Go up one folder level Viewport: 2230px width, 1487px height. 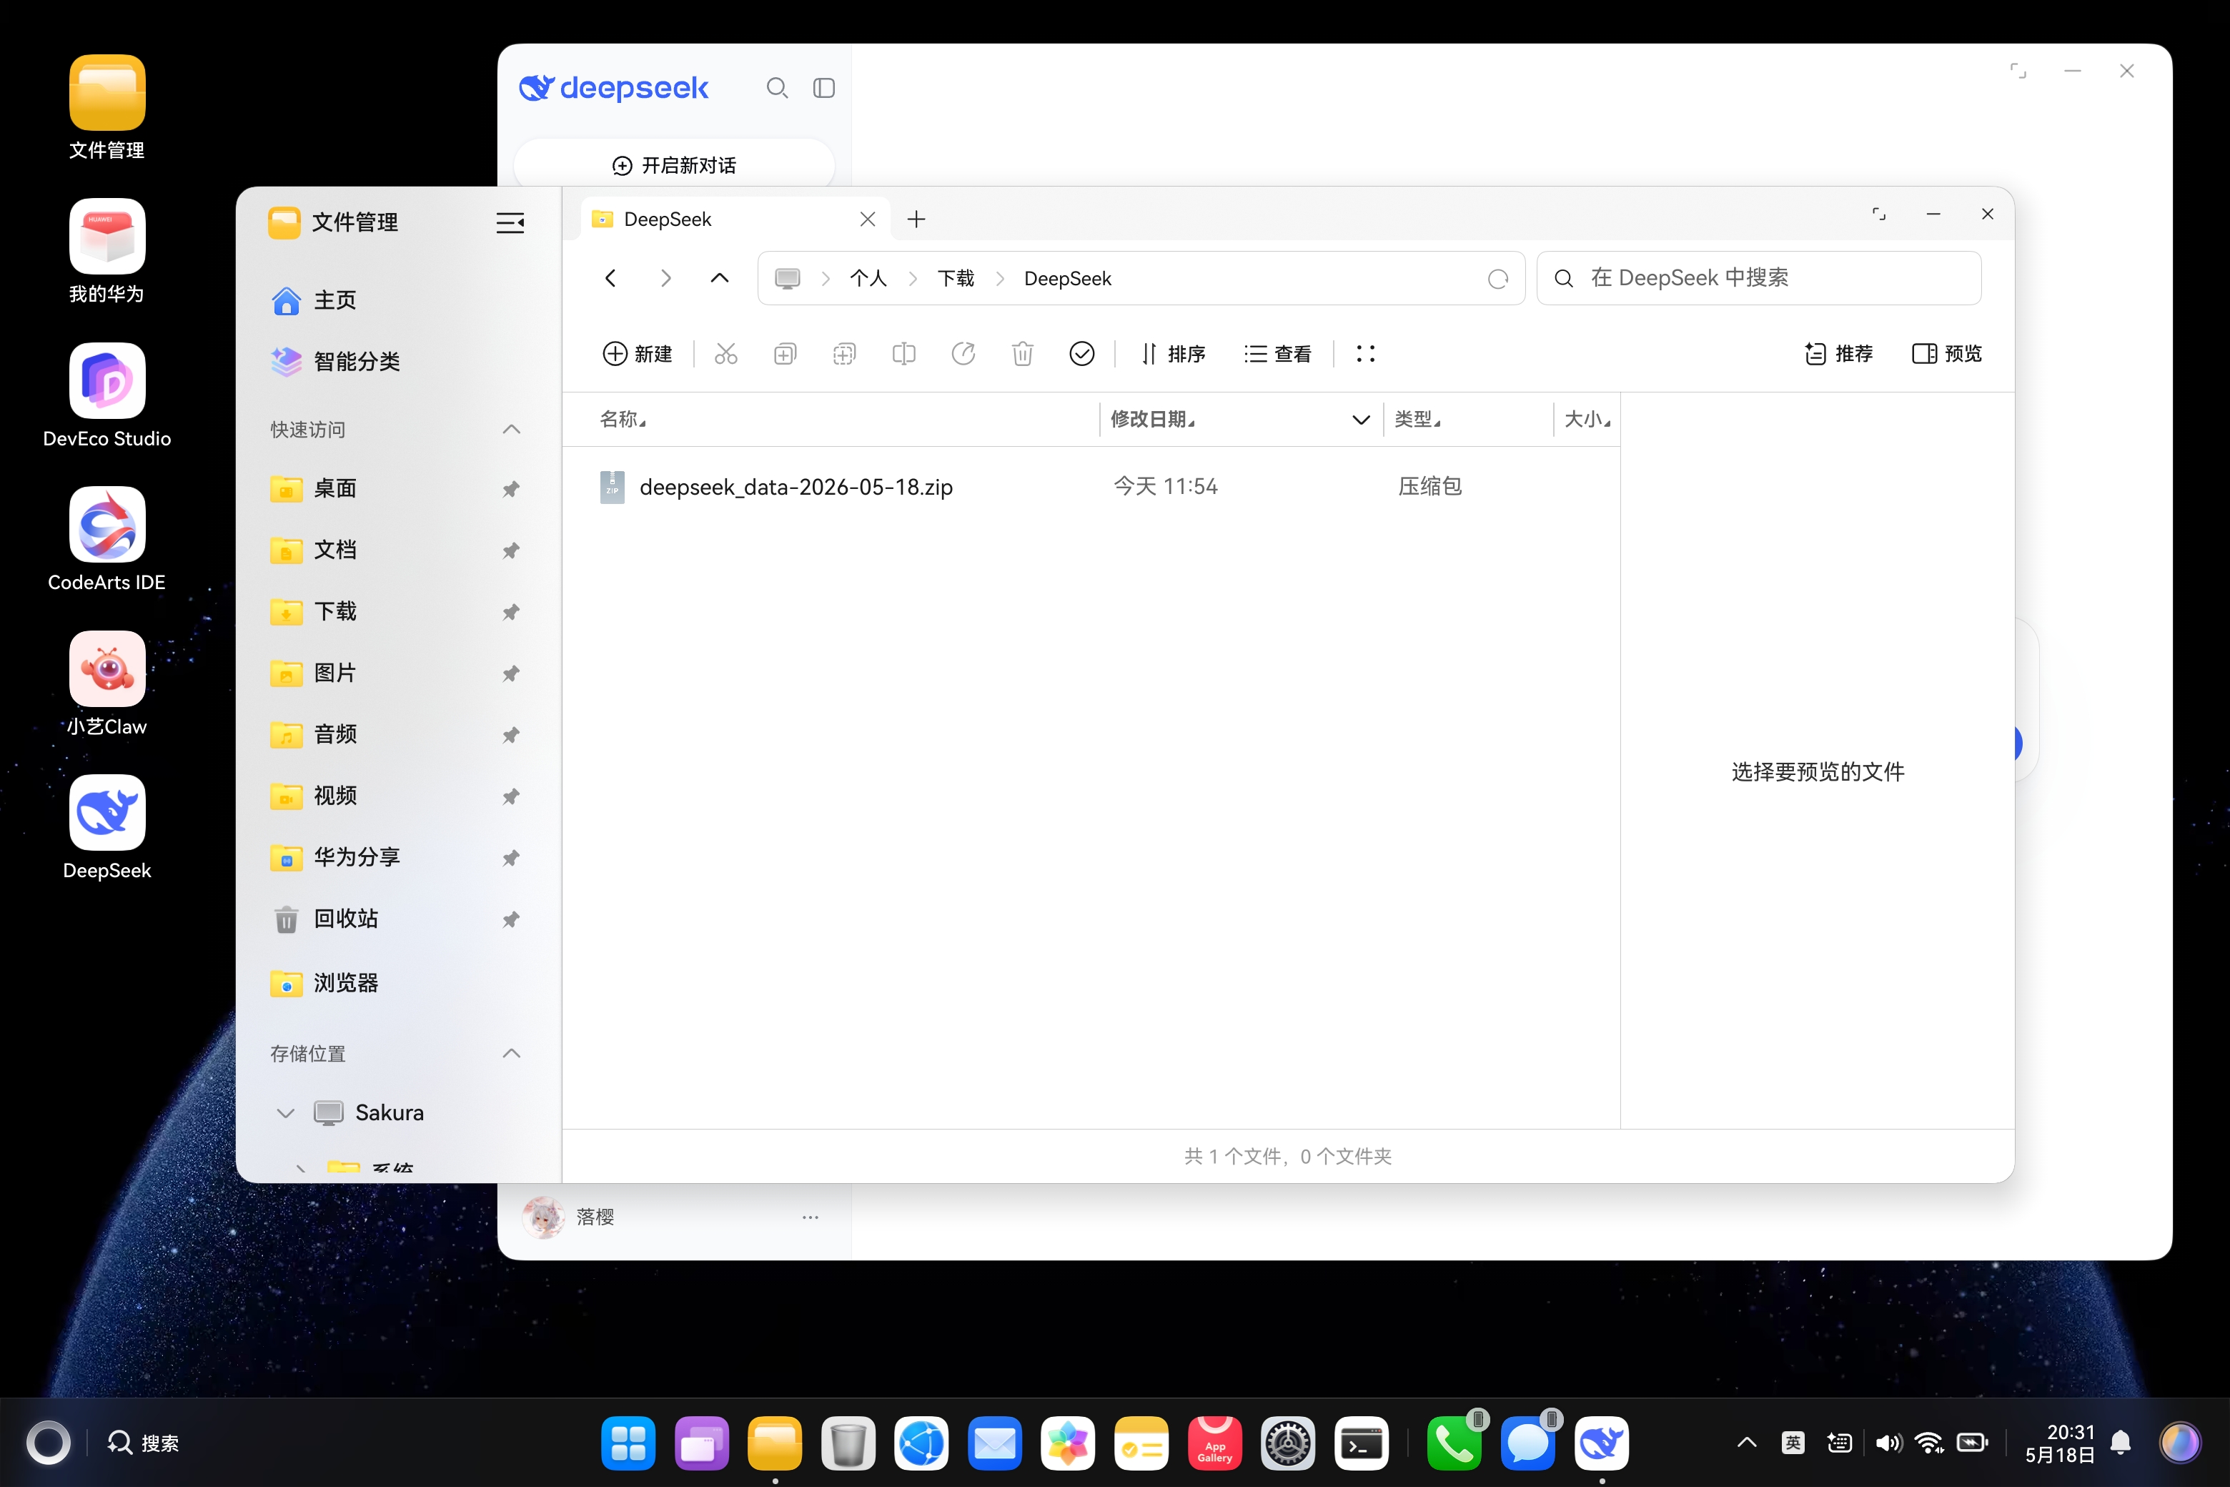coord(720,278)
